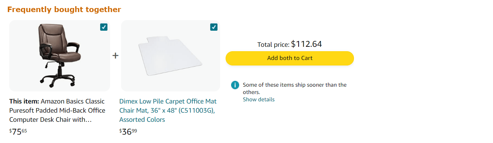Open the Show details link
This screenshot has height=143, width=493.
click(x=259, y=99)
